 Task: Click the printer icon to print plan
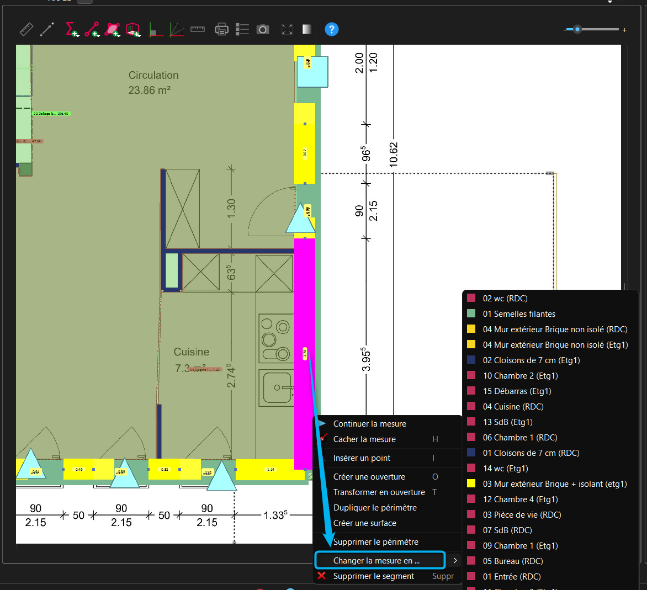coord(221,29)
